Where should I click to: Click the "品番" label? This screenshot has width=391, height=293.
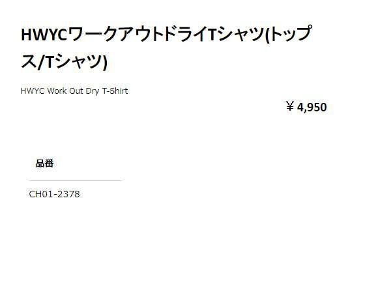point(45,163)
